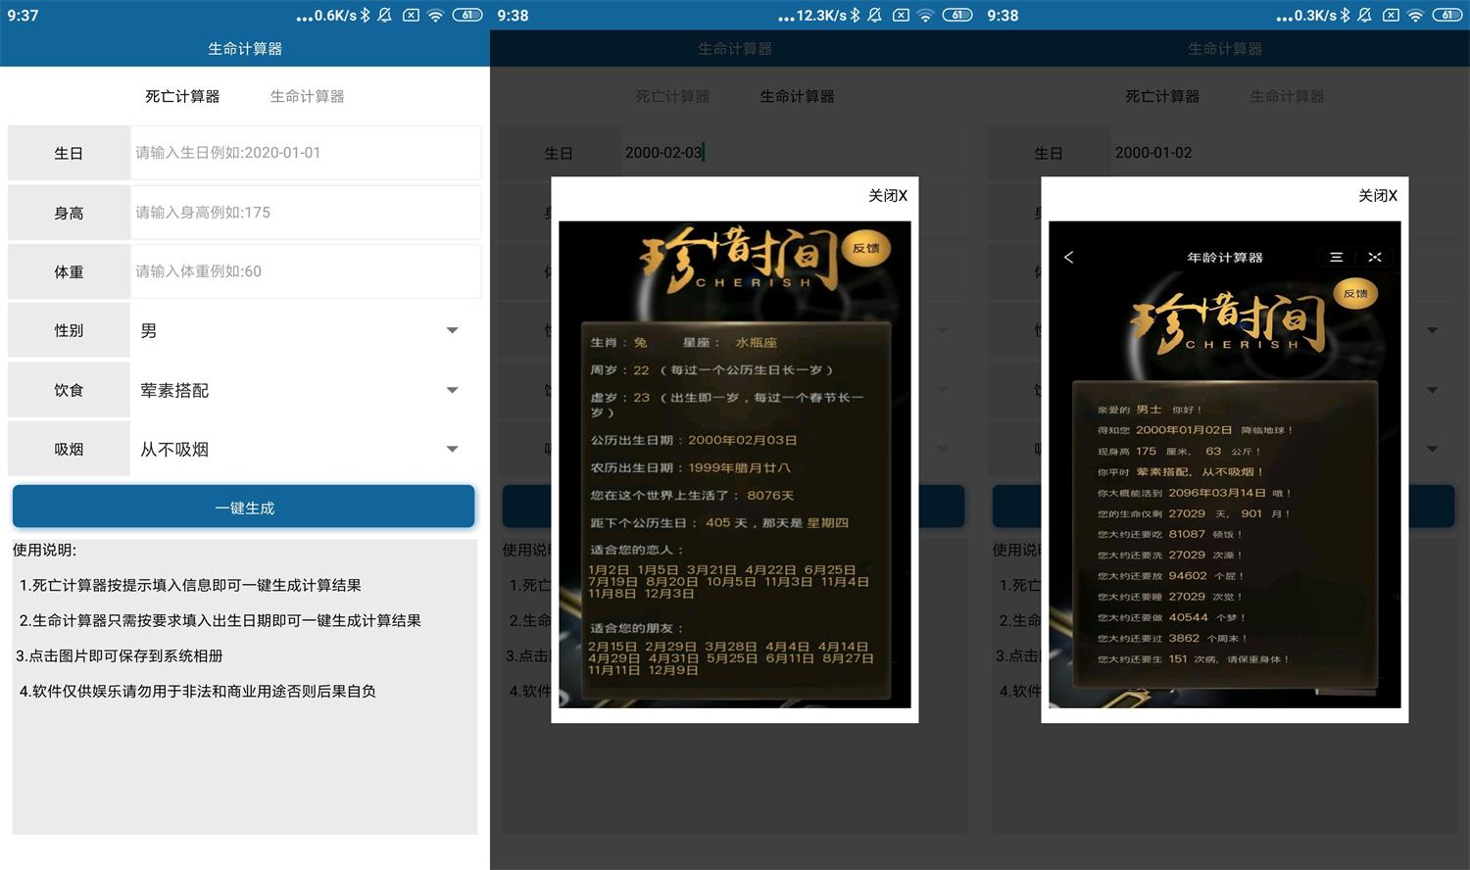Switch to 生命计算器 tab on the empty form screen
The height and width of the screenshot is (870, 1470).
pyautogui.click(x=307, y=96)
